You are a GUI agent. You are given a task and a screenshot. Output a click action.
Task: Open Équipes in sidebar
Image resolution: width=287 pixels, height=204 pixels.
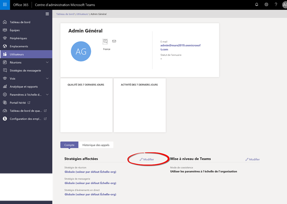26,30
